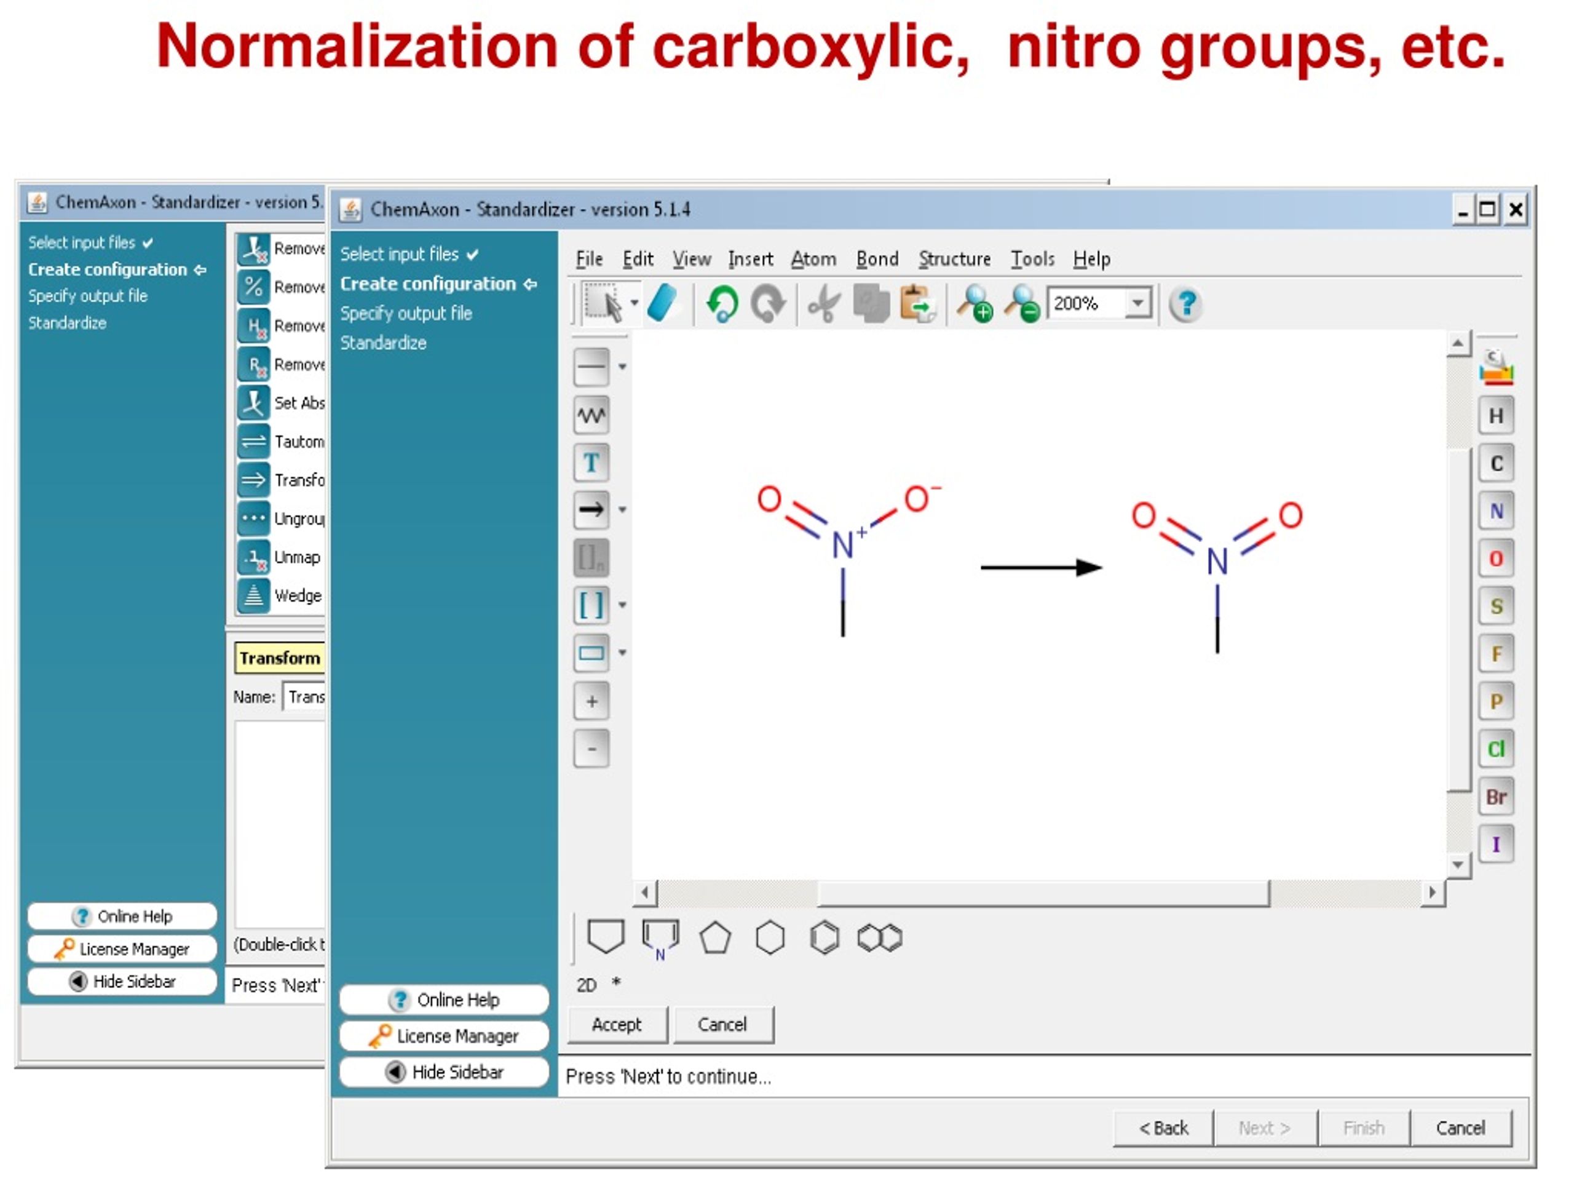The width and height of the screenshot is (1574, 1181).
Task: Click the Zoom In magnifier
Action: (974, 304)
